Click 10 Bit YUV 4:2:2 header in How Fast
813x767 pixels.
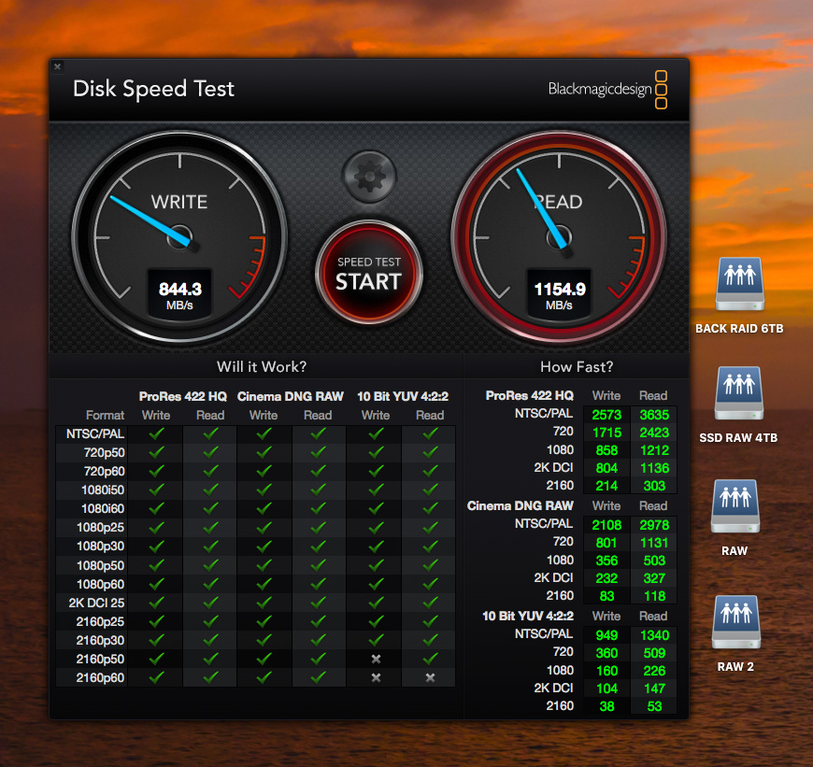[x=528, y=617]
